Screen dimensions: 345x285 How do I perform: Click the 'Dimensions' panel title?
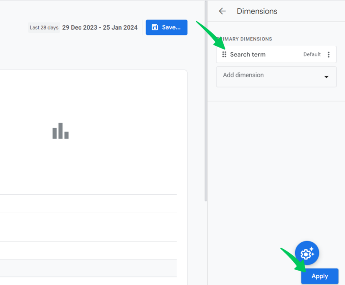pos(257,11)
